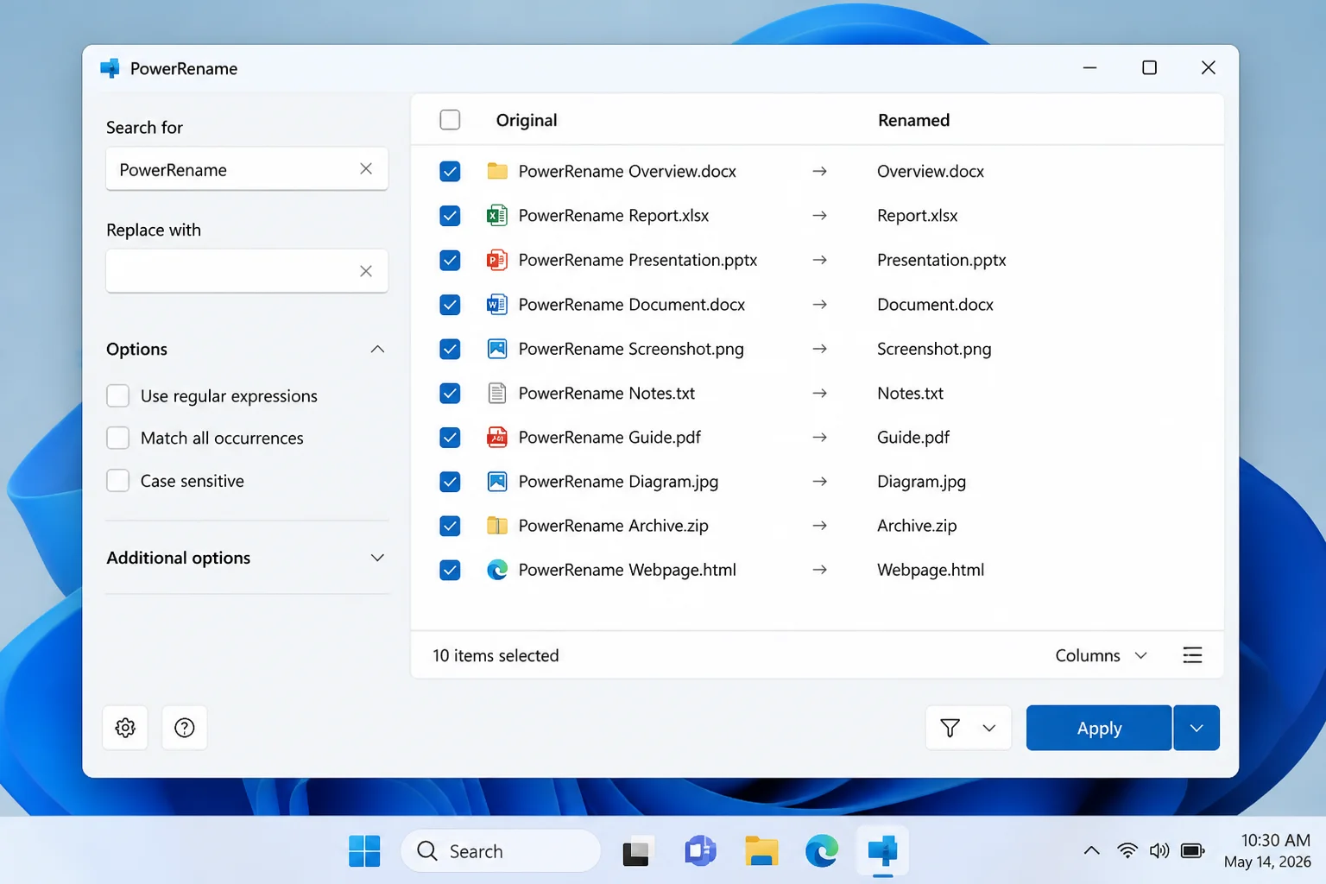Open PowerRename settings gear
This screenshot has width=1326, height=884.
125,728
